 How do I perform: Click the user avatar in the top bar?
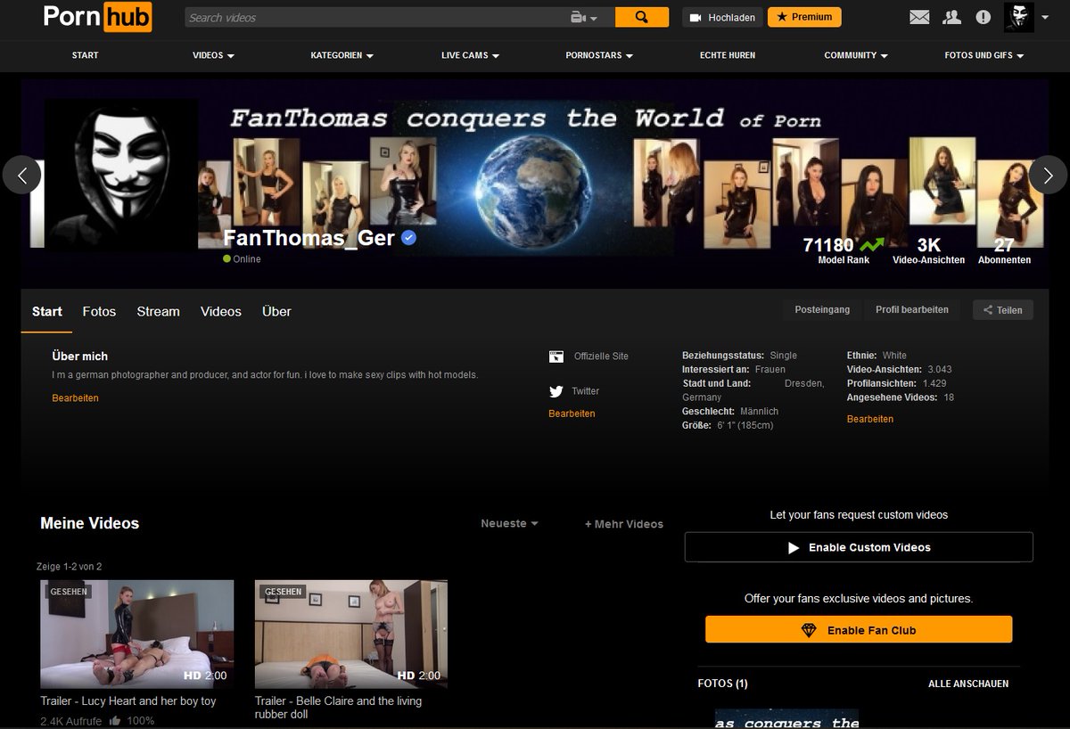pos(1018,17)
